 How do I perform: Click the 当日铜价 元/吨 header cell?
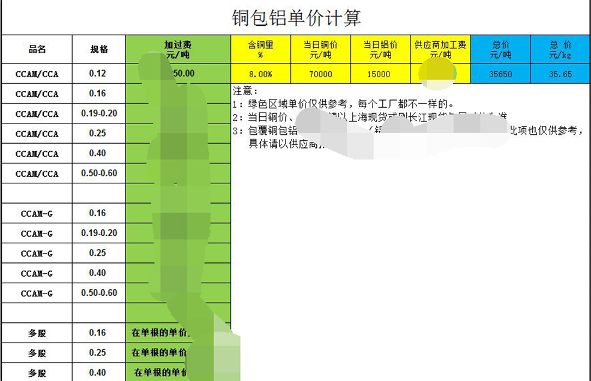(x=320, y=49)
